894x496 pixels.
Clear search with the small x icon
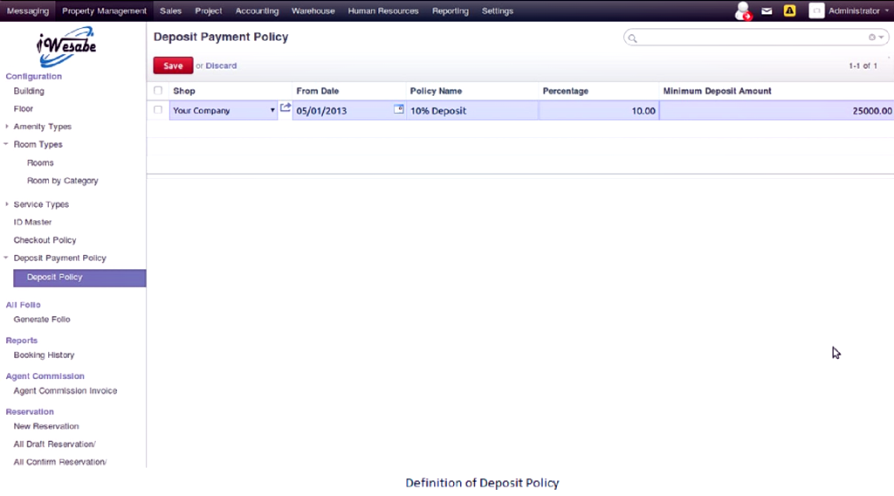point(871,38)
